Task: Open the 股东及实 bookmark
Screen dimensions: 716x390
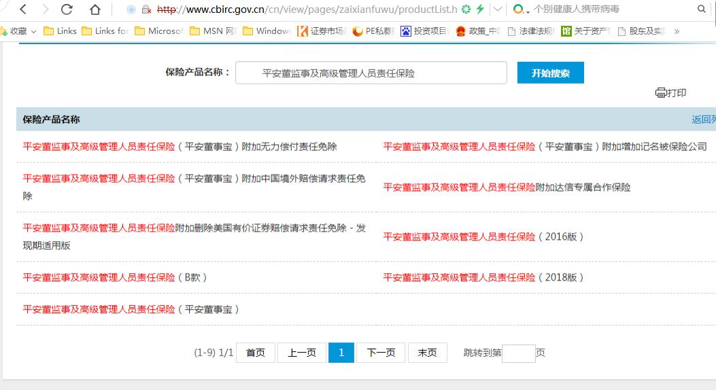Action: point(641,31)
